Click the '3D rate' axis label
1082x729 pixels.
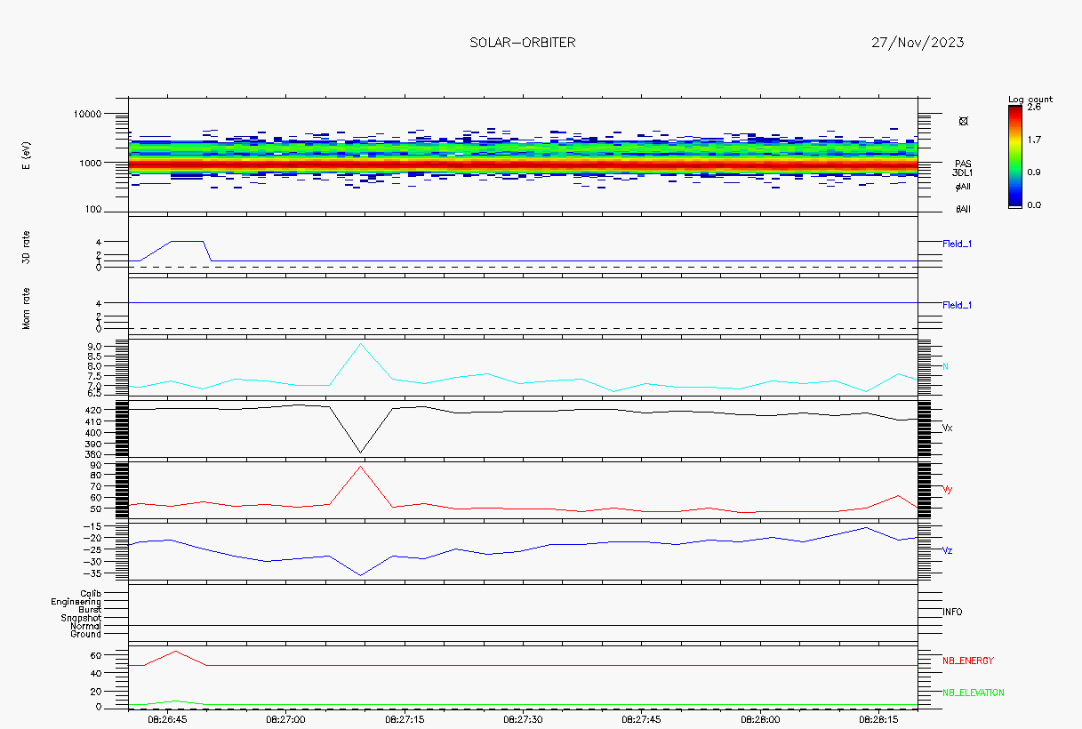[x=26, y=245]
